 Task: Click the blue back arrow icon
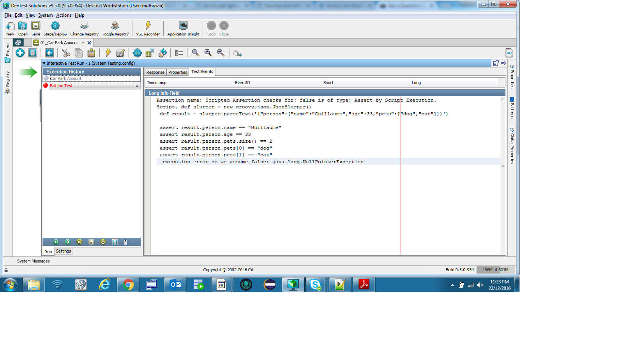click(x=49, y=53)
